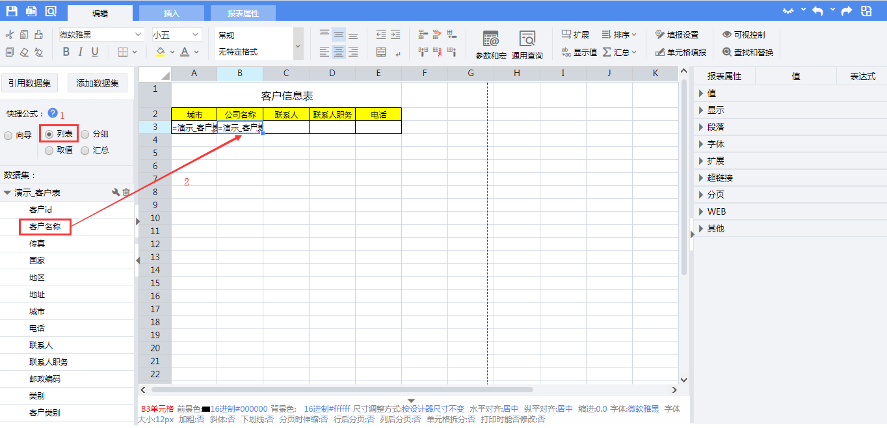Toggle bold formatting
The height and width of the screenshot is (428, 887).
click(66, 52)
